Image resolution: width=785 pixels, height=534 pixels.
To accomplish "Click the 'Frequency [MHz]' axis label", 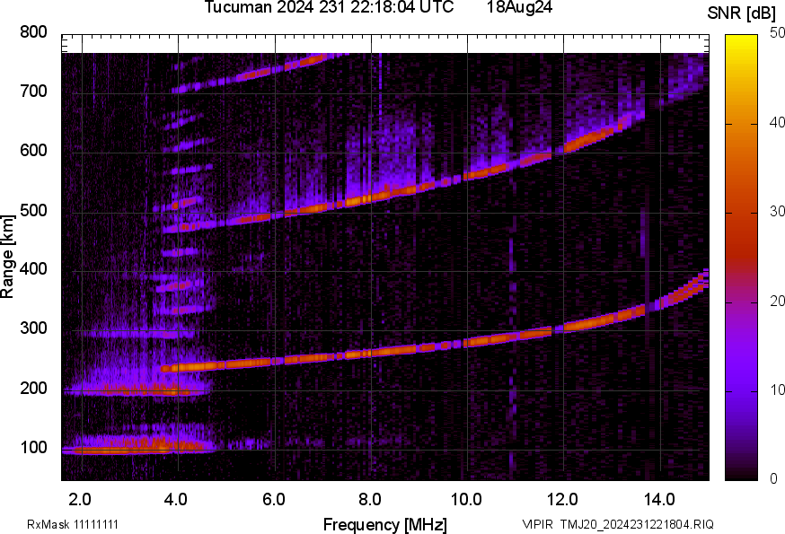I will click(385, 525).
